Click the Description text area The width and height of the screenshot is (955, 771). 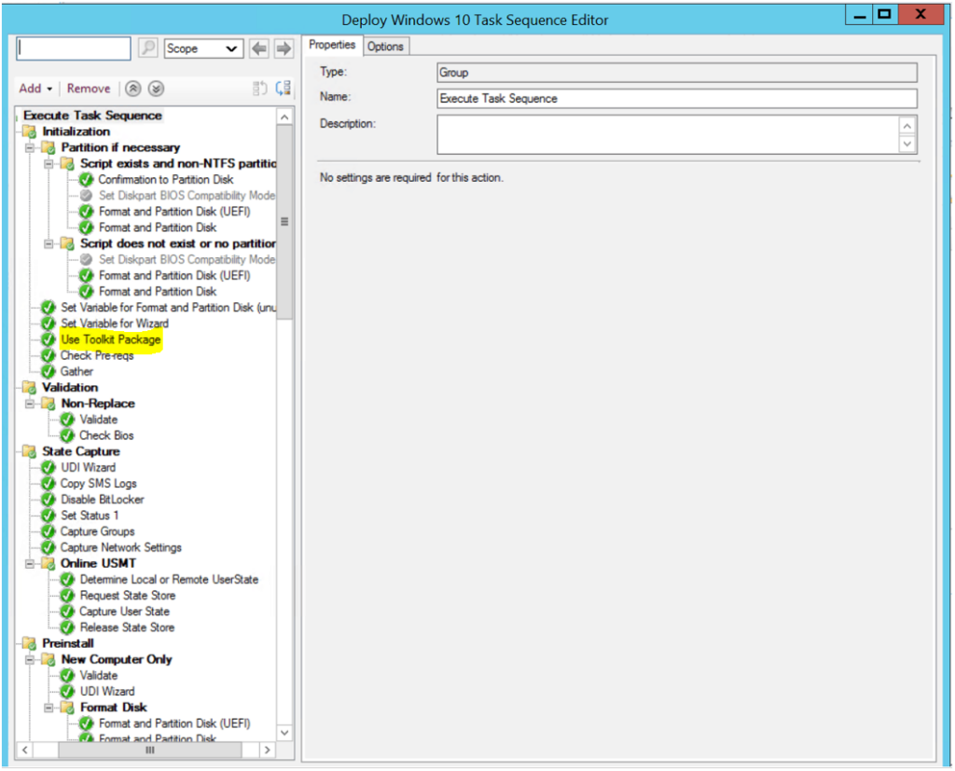coord(668,134)
